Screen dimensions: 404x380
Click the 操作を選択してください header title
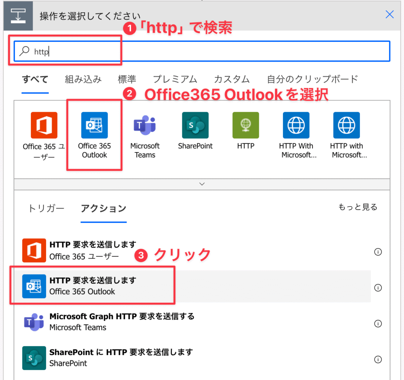[90, 16]
